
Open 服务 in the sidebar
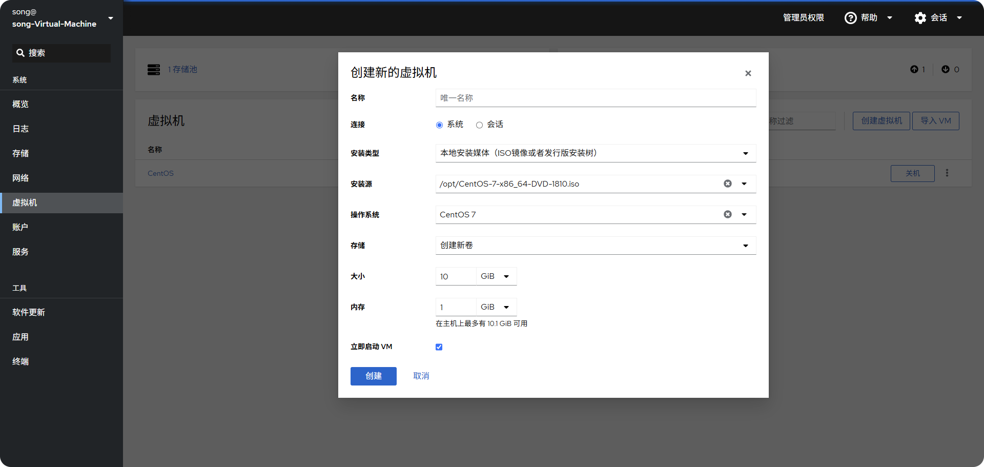click(x=61, y=252)
